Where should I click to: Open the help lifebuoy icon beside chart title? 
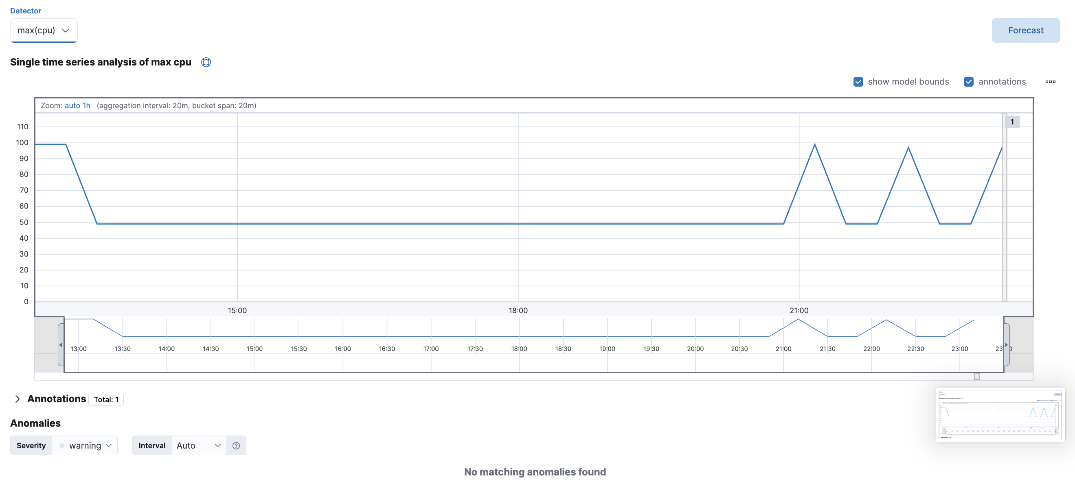pos(206,62)
